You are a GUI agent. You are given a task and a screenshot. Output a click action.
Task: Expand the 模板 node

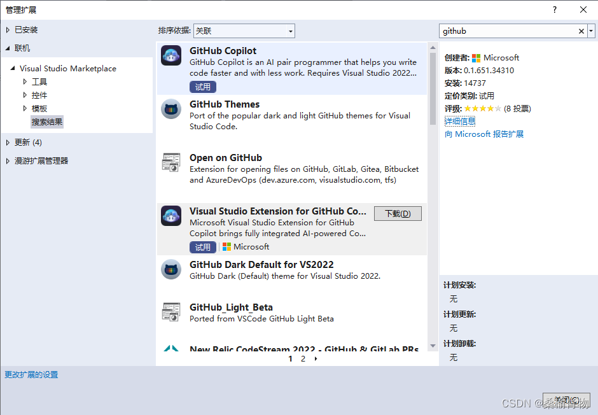click(25, 108)
